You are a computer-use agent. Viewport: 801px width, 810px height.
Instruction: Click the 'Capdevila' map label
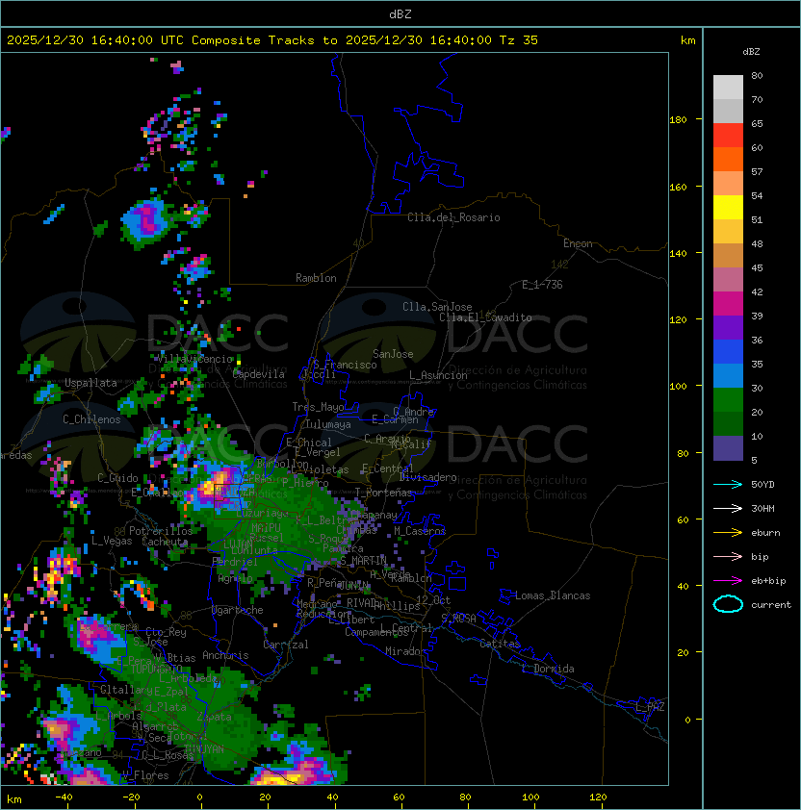pos(259,374)
